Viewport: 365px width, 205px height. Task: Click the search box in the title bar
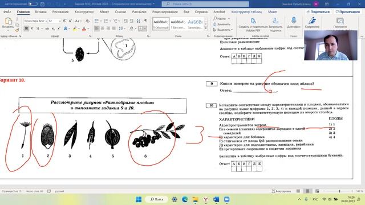(205, 4)
